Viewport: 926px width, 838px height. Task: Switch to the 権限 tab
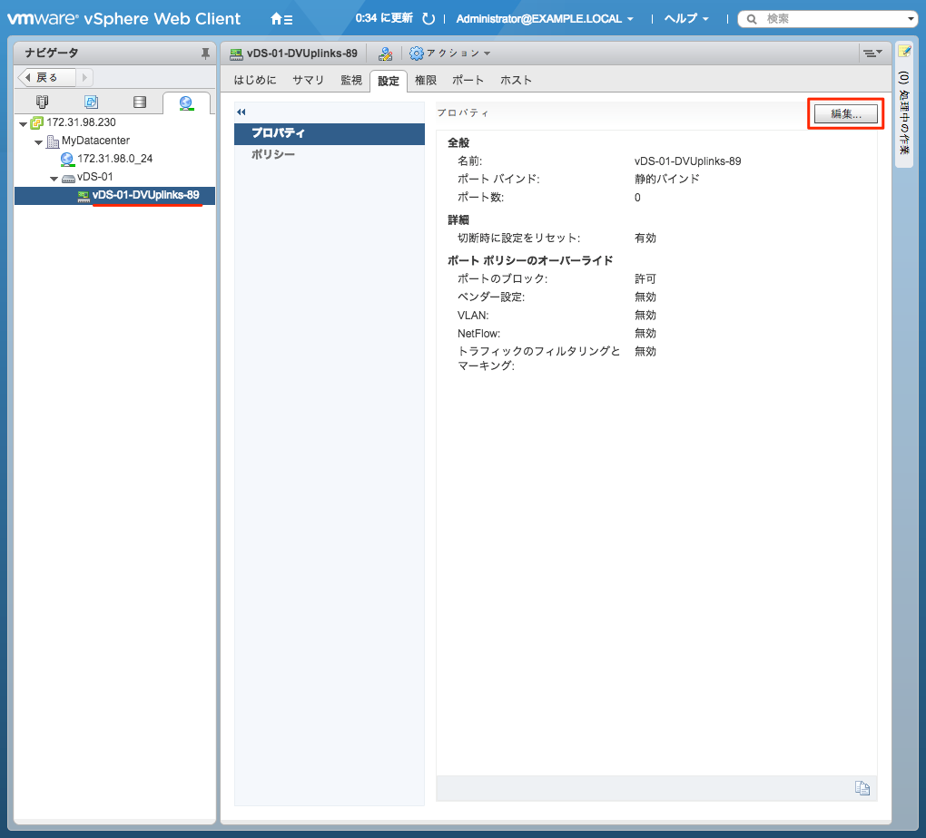click(x=425, y=80)
